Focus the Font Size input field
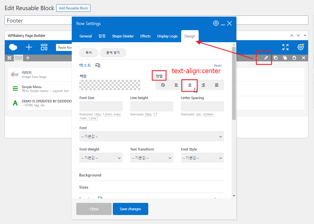This screenshot has height=224, width=314. [101, 106]
